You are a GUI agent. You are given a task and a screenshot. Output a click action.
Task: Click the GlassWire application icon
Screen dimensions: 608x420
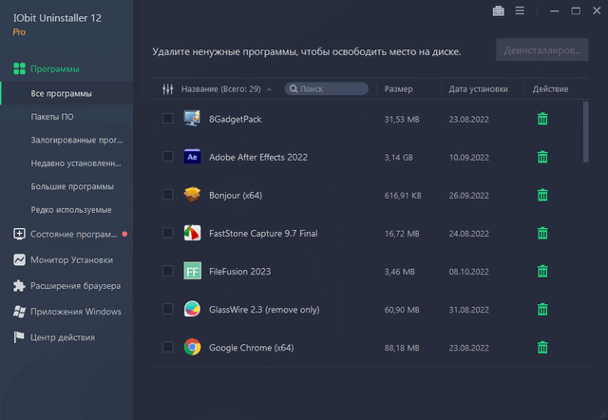pos(192,309)
